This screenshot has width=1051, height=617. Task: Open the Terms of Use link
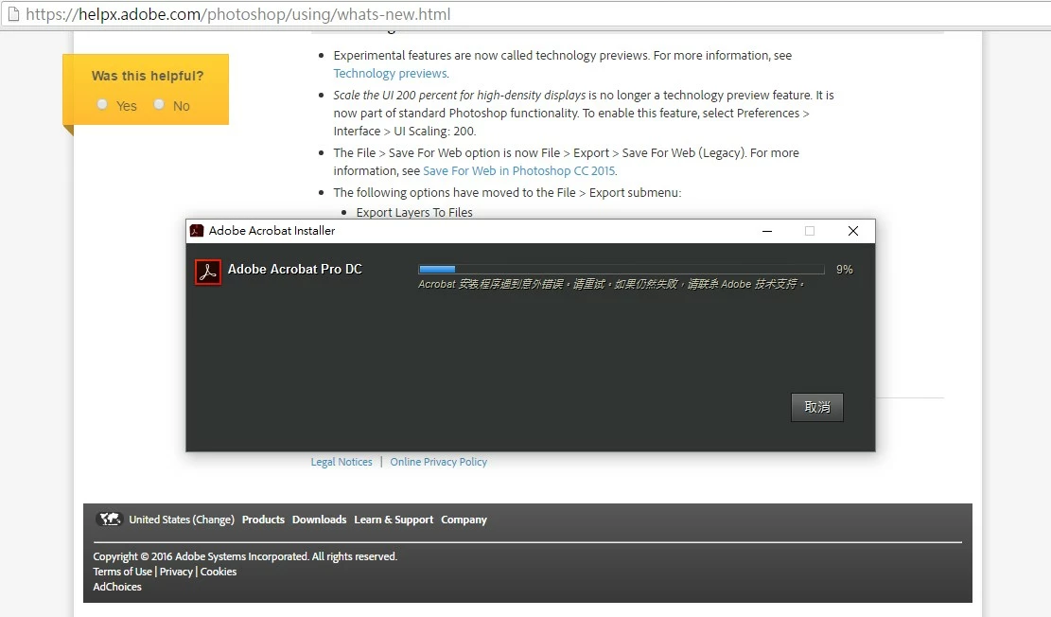[123, 572]
